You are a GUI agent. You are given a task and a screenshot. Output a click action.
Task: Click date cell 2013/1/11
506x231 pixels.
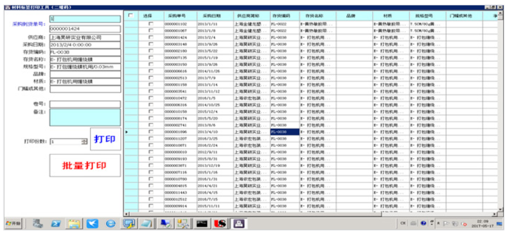[x=215, y=24]
